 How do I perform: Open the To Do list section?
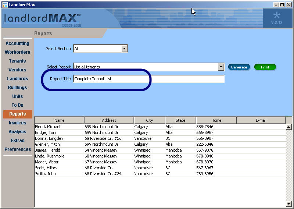[17, 105]
